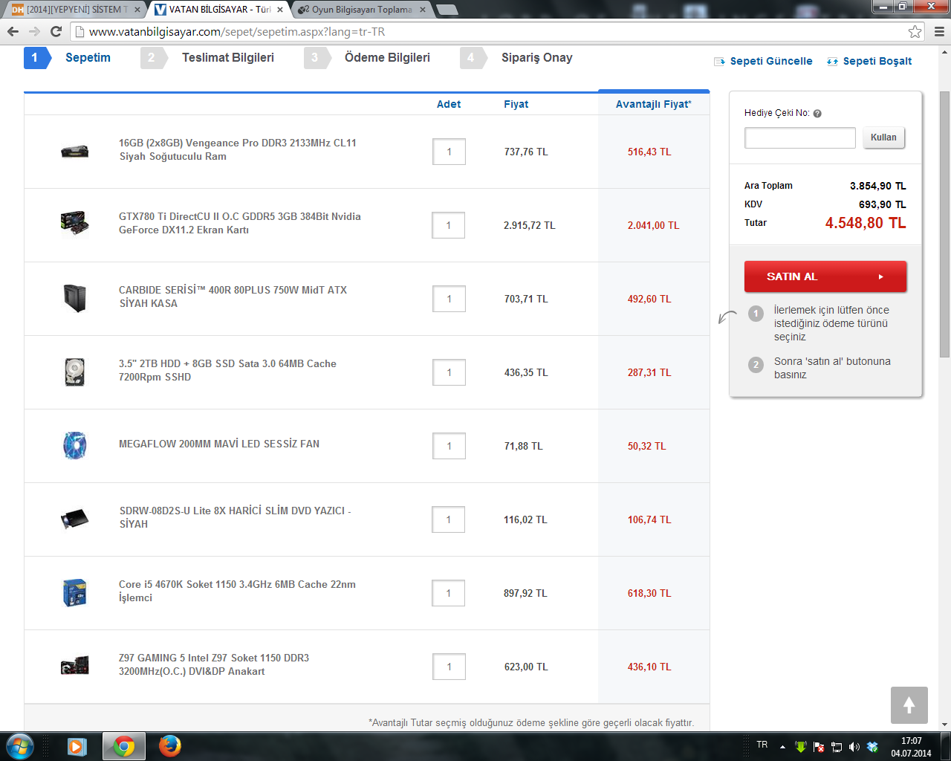951x761 pixels.
Task: Bookmark page with the star icon
Action: click(915, 31)
